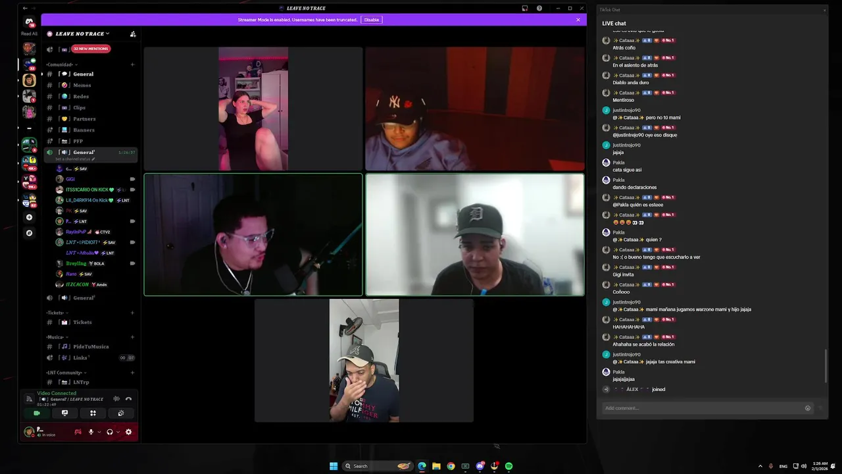
Task: Open Discord user settings gear
Action: [128, 432]
